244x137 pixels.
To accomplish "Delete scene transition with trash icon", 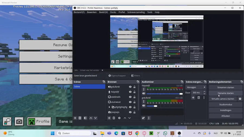I will pyautogui.click(x=199, y=97).
